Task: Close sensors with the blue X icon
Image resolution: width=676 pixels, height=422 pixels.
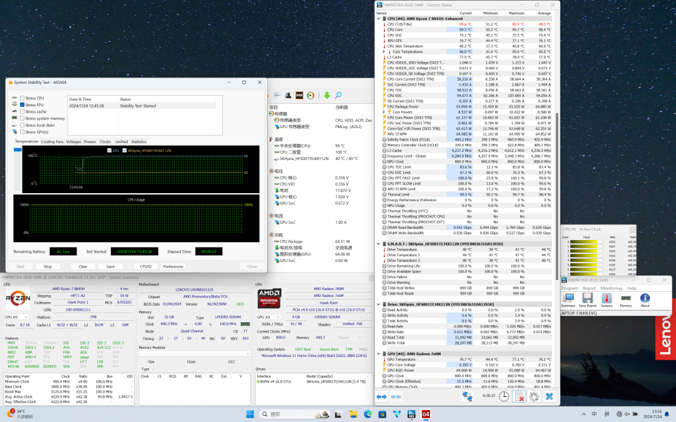Action: pyautogui.click(x=549, y=396)
